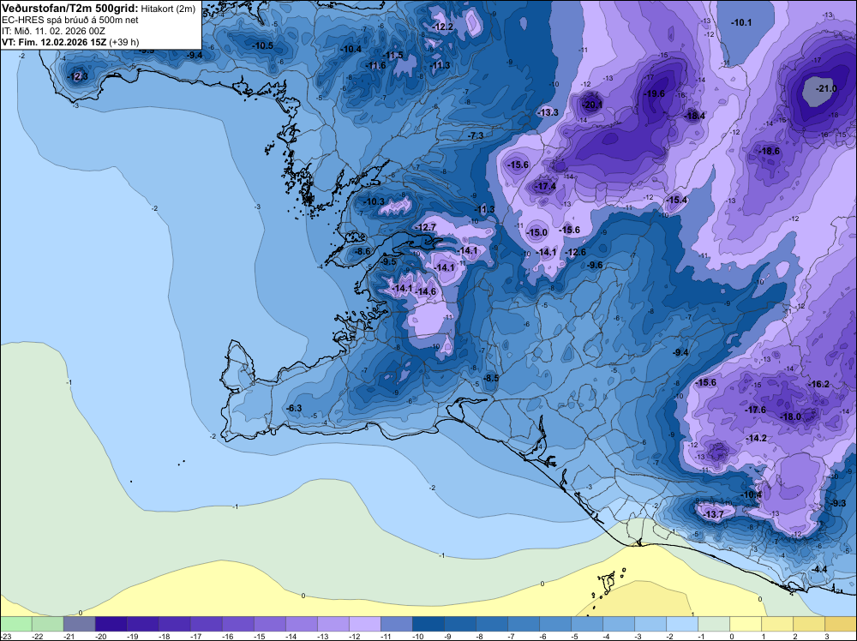
Task: Click the -12.6 temperature label
Action: [x=576, y=252]
